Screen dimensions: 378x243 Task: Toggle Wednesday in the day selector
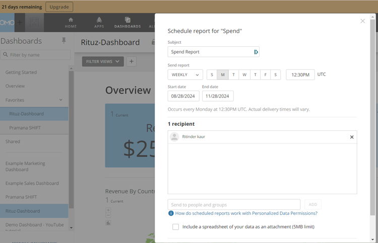coord(244,75)
